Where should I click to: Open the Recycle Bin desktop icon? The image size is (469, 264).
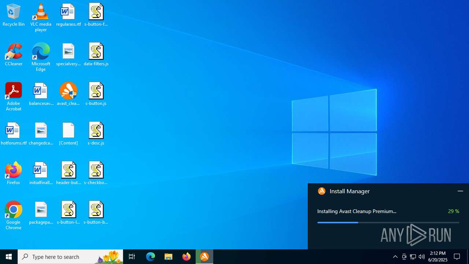[14, 15]
